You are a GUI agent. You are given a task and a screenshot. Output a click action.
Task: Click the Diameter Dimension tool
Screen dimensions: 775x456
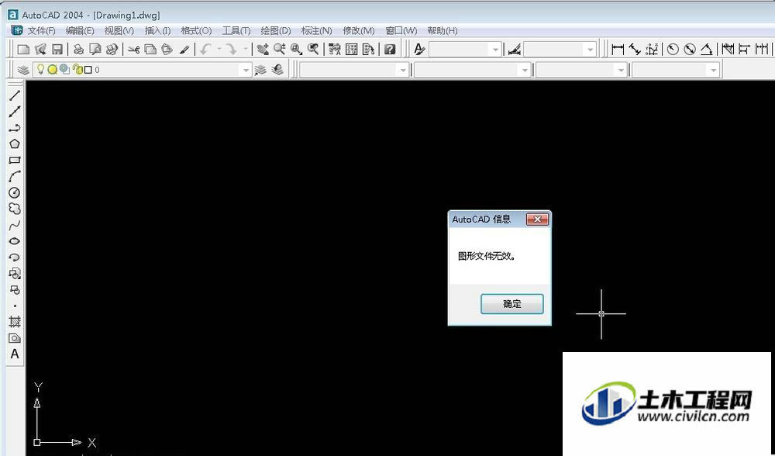pos(690,49)
